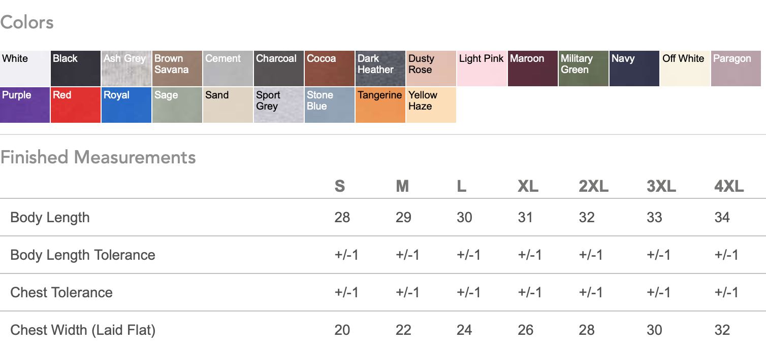Pick the Dusty Rose swatch
The height and width of the screenshot is (347, 766).
click(x=431, y=68)
